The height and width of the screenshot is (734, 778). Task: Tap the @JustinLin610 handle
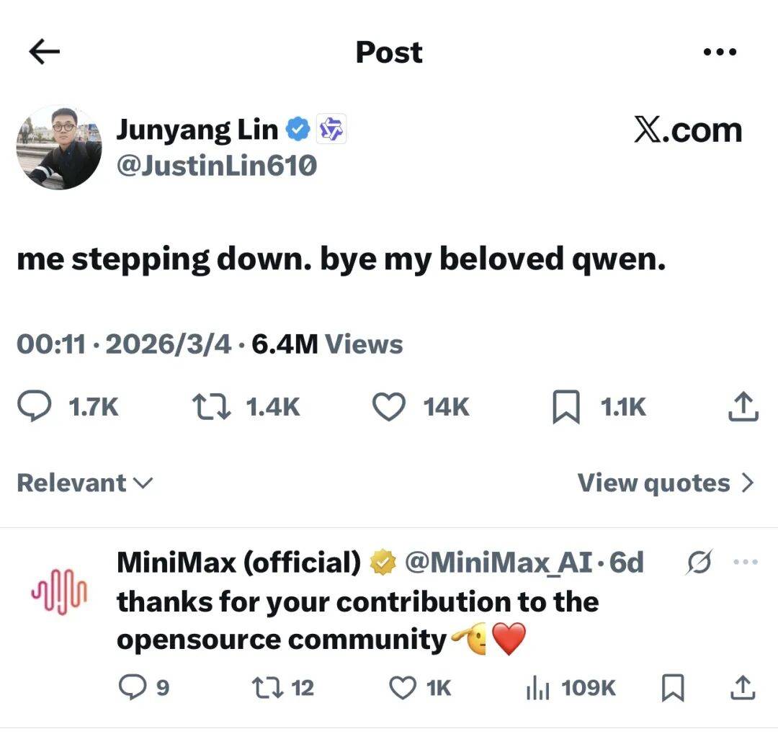click(216, 166)
